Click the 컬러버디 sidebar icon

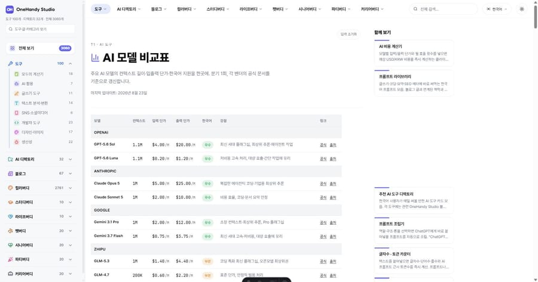point(10,188)
